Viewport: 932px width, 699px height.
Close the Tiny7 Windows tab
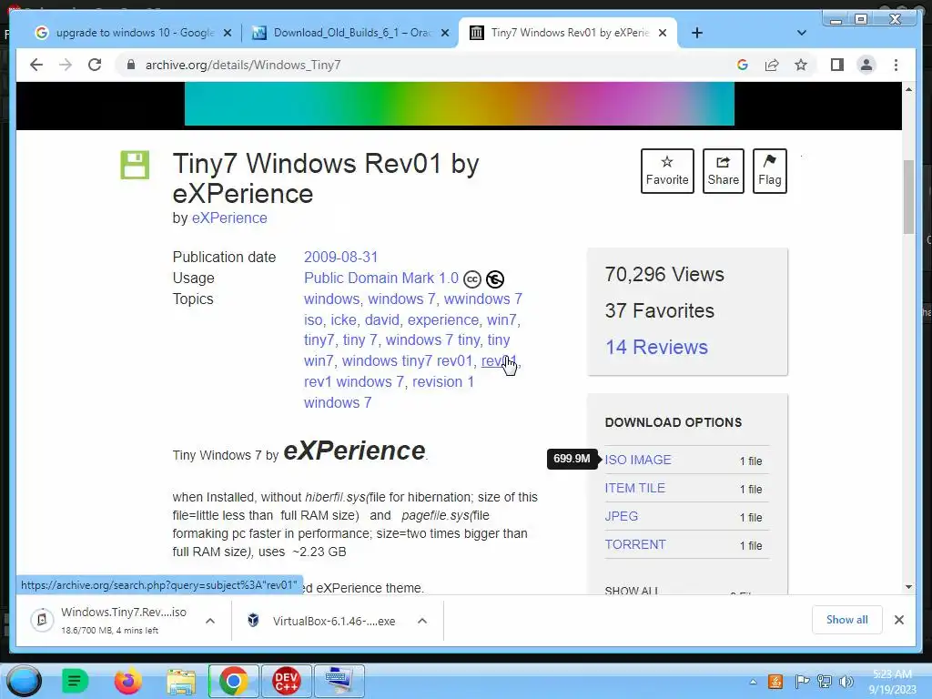click(663, 33)
